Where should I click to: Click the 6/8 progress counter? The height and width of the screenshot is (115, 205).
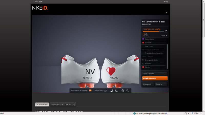pyautogui.click(x=146, y=34)
